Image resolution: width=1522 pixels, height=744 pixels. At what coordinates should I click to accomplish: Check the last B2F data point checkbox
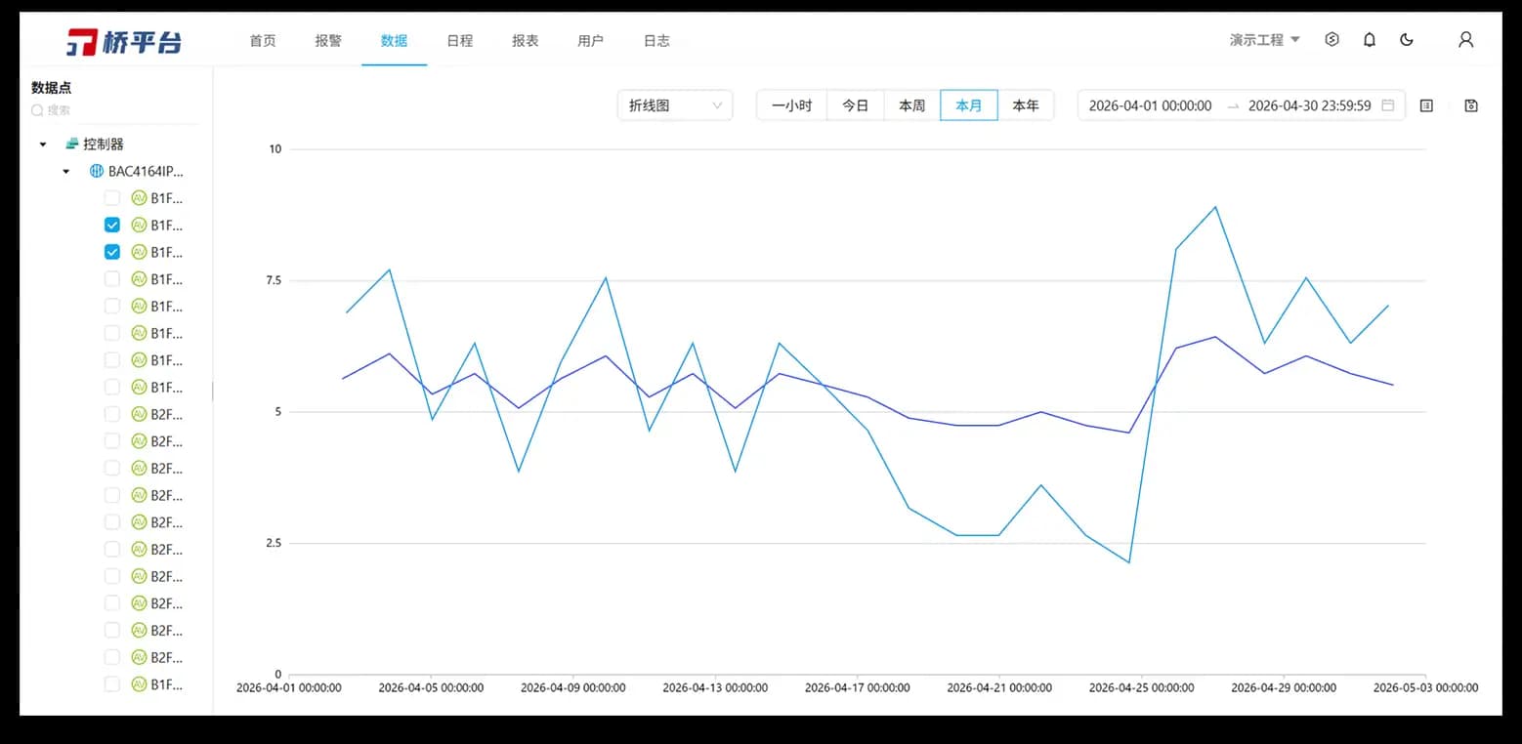[112, 657]
